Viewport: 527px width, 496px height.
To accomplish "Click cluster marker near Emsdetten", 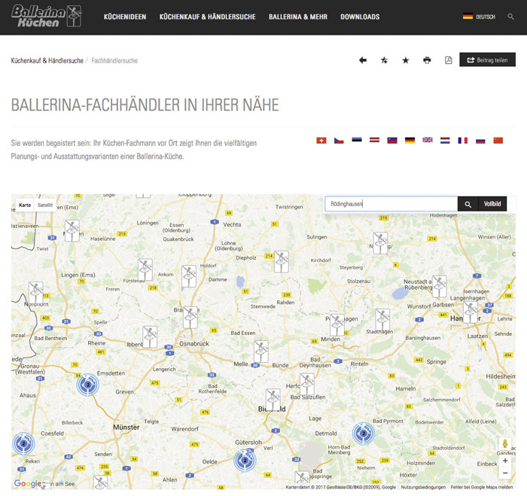I will (x=88, y=385).
